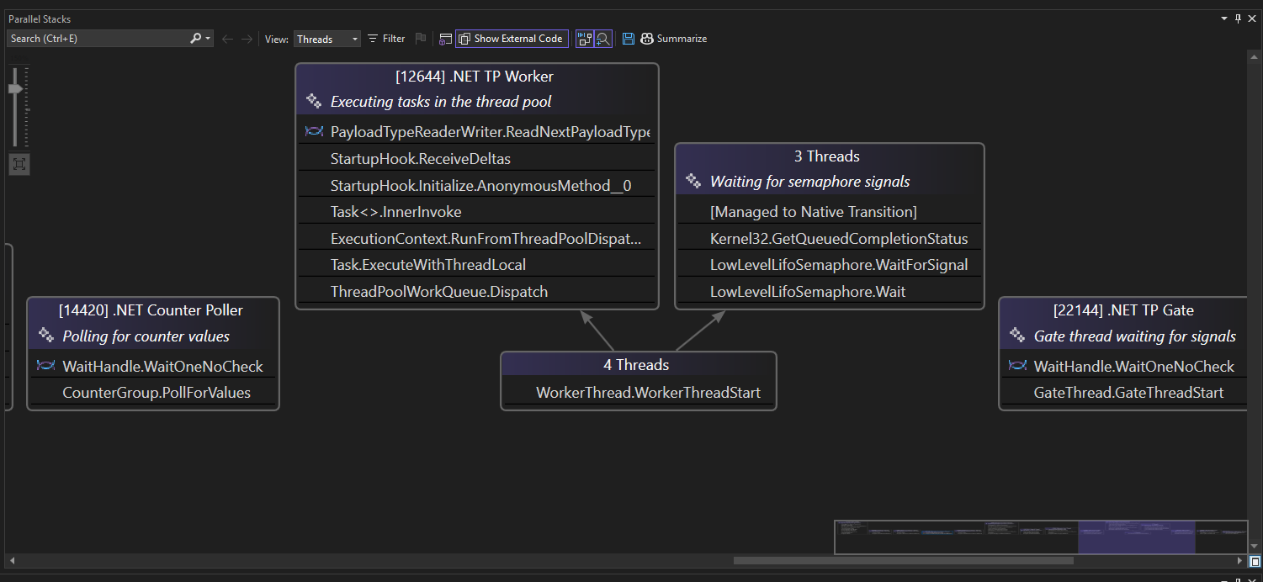Click the Save diagram icon

coord(628,39)
